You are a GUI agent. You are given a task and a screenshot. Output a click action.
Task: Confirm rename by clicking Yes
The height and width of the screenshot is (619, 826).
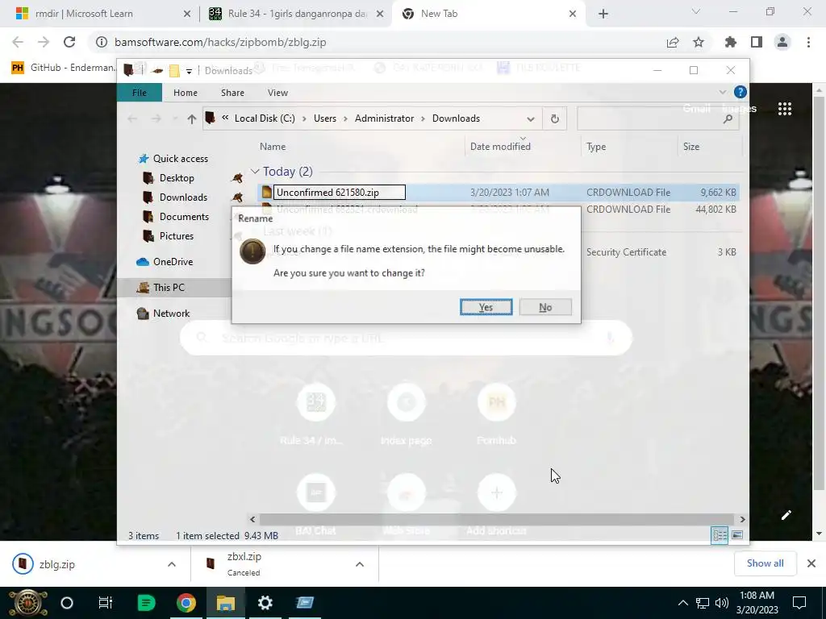click(486, 307)
